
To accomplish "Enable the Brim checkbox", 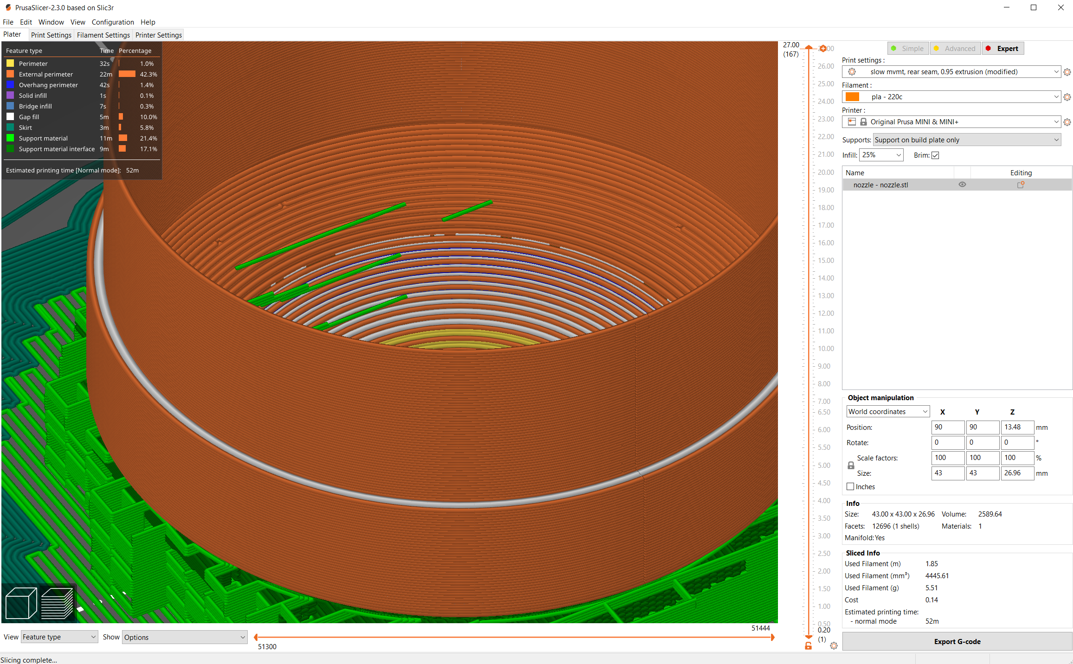I will [x=935, y=155].
